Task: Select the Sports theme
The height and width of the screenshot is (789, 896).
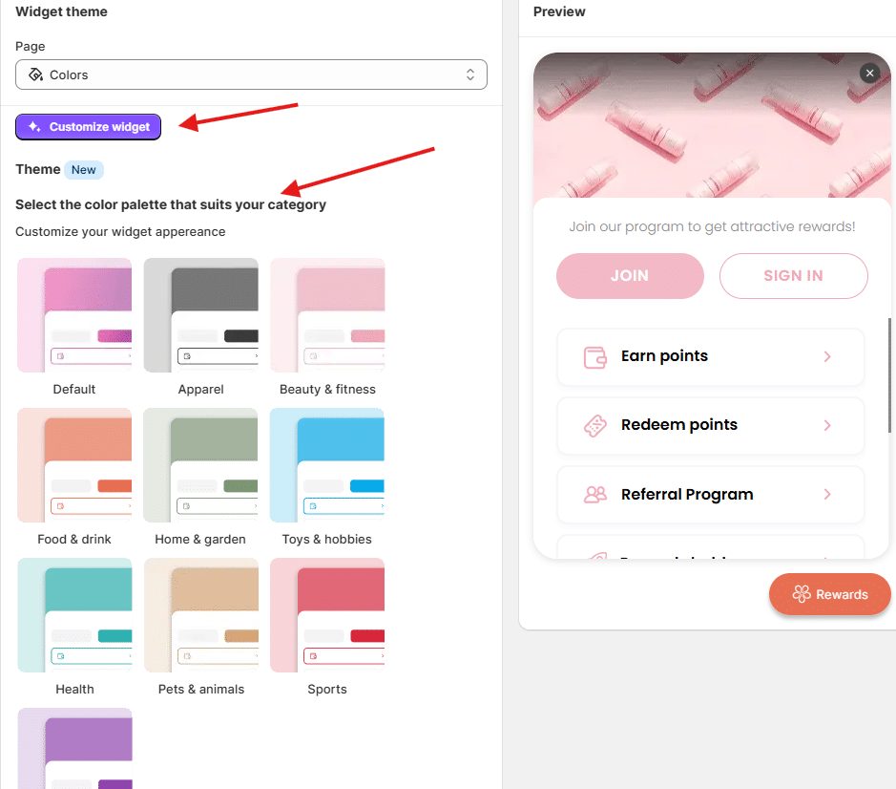Action: [327, 614]
